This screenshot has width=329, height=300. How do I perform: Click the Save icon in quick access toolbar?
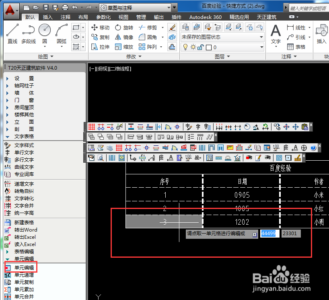tap(46, 8)
